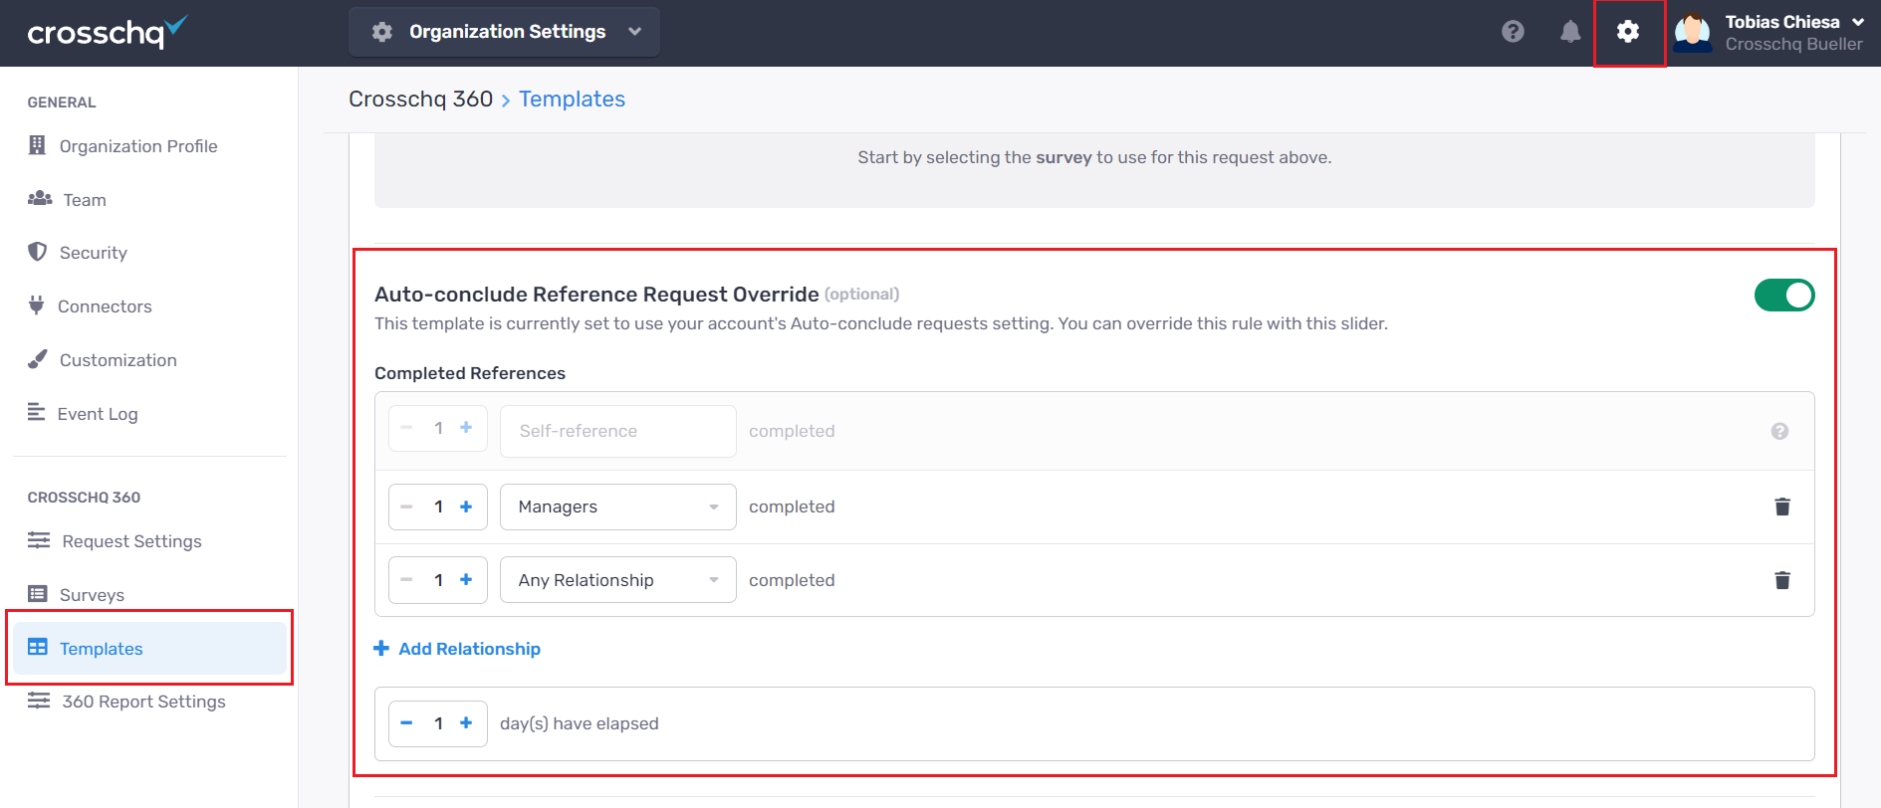Click the Templates table icon
Screen dimensions: 1881x808
pyautogui.click(x=38, y=647)
